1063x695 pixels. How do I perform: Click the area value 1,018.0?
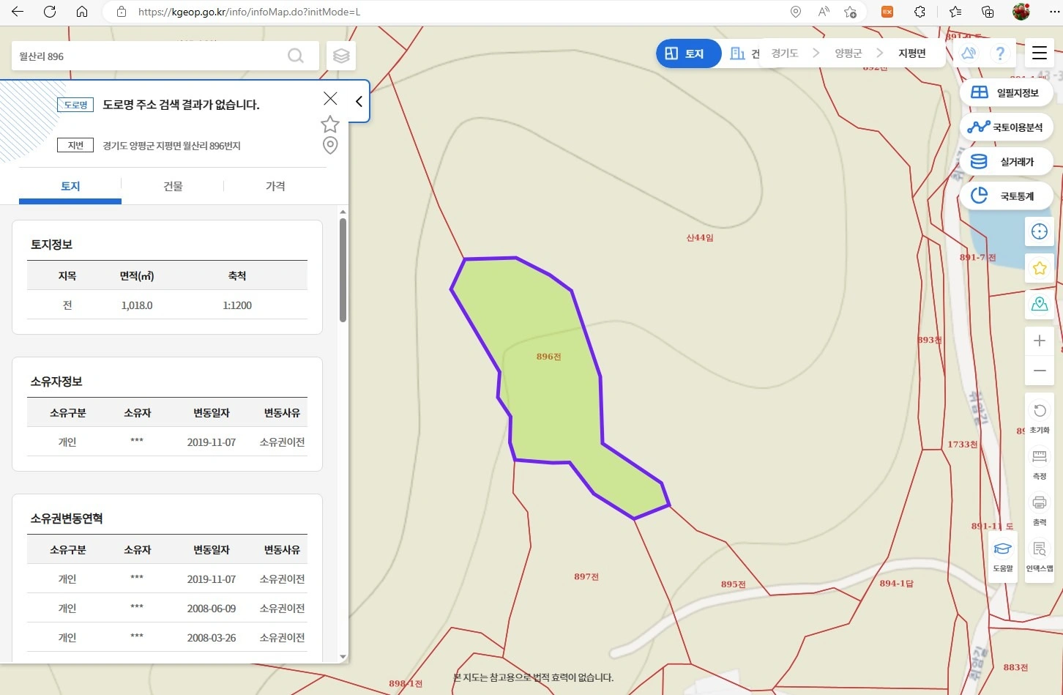pos(137,305)
